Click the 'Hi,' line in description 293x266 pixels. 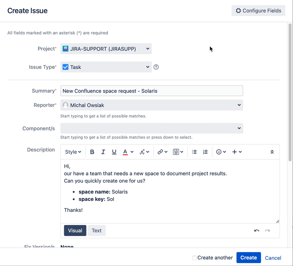pos(67,166)
